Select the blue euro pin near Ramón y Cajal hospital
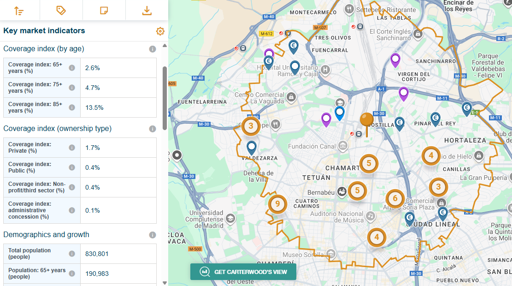Screen dimensions: 512x286 tap(269, 61)
